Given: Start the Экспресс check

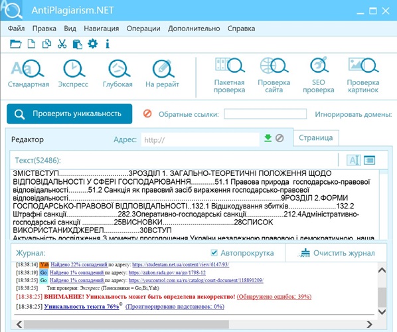Looking at the screenshot, I should tap(73, 74).
